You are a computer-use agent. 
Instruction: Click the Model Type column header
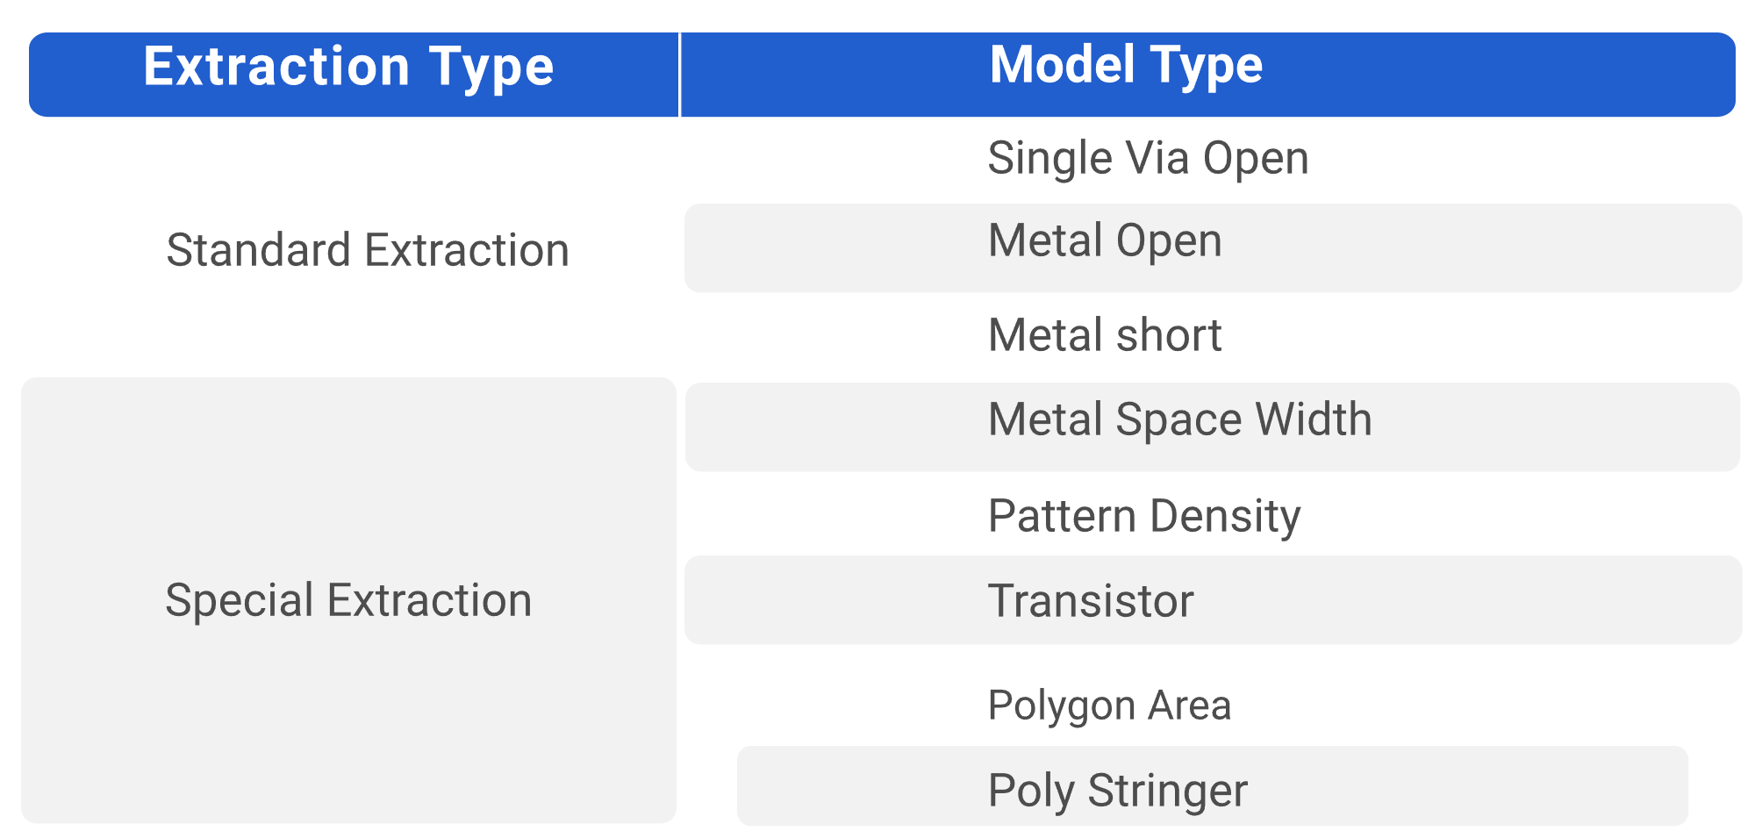[1126, 67]
